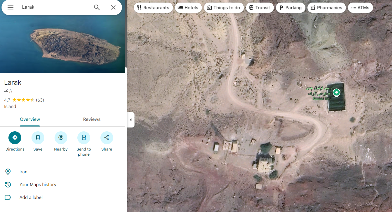Filter map by Restaurants
Image resolution: width=392 pixels, height=212 pixels.
tap(153, 8)
